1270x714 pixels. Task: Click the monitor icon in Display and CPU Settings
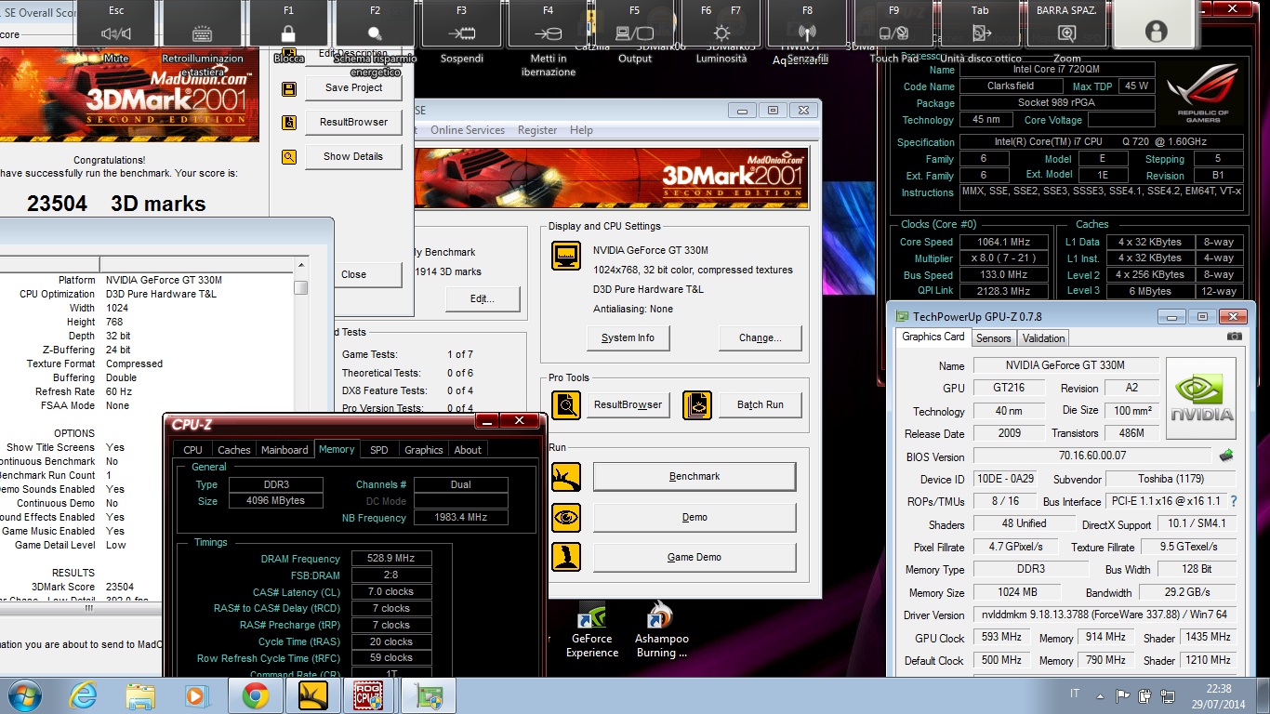[566, 255]
